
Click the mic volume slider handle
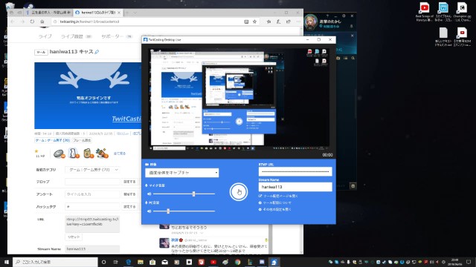click(193, 194)
